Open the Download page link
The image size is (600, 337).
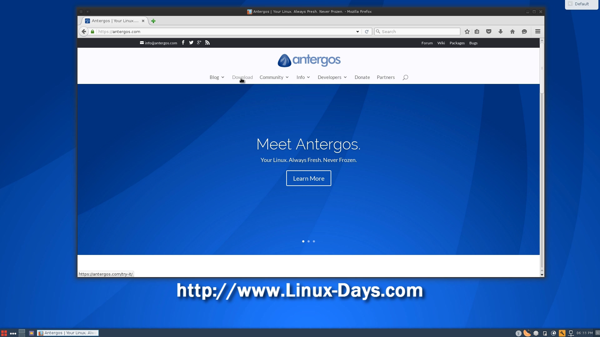[242, 77]
